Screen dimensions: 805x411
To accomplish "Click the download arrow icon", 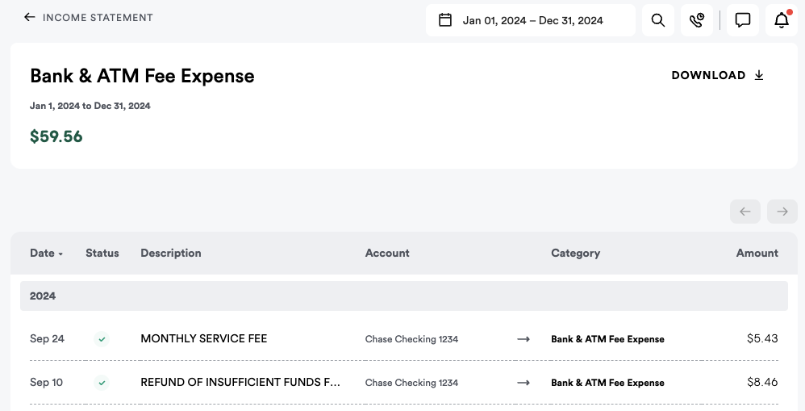I will (x=759, y=75).
